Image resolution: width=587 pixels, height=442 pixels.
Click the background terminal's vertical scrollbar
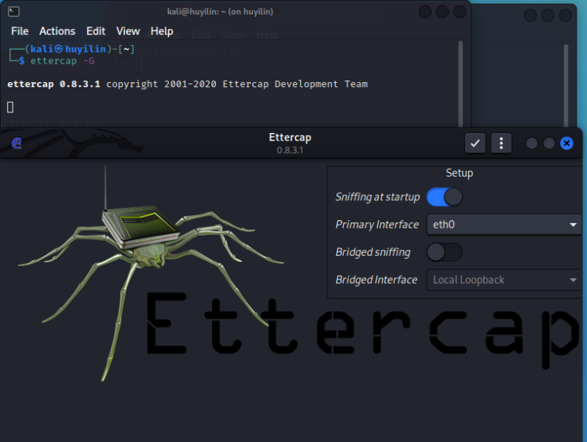pos(566,86)
